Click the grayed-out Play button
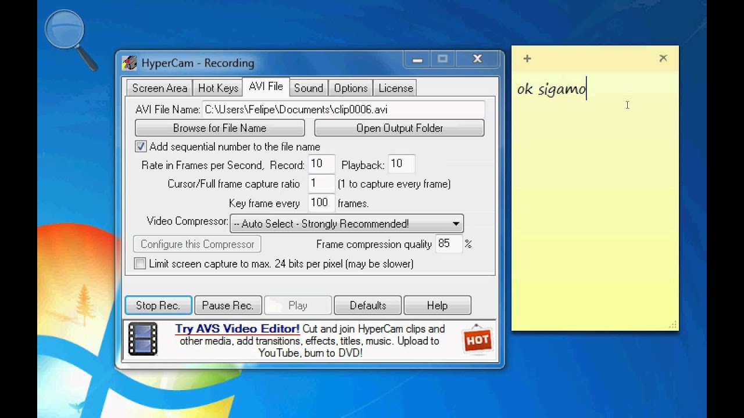This screenshot has width=744, height=418. [x=298, y=305]
